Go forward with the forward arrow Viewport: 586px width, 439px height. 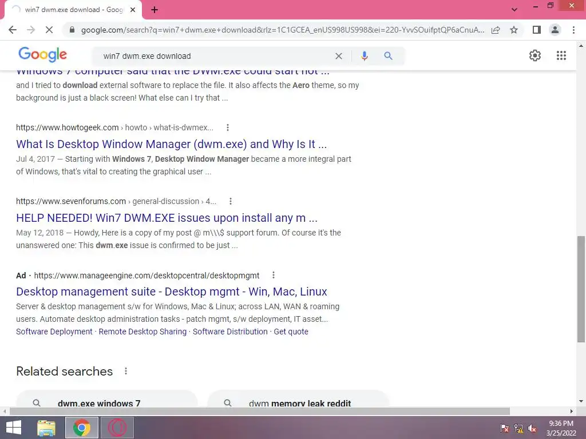point(31,30)
